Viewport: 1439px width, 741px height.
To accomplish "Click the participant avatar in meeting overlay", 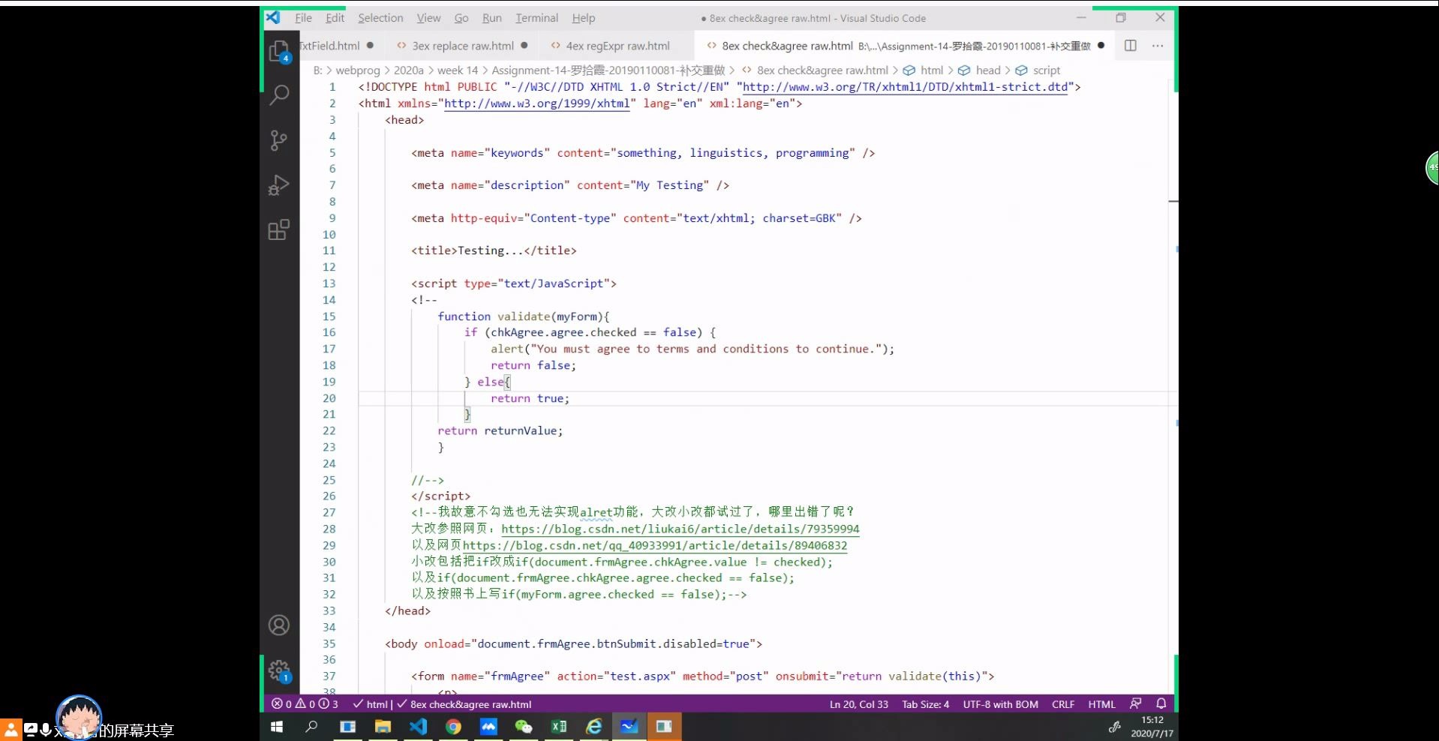I will [x=79, y=718].
